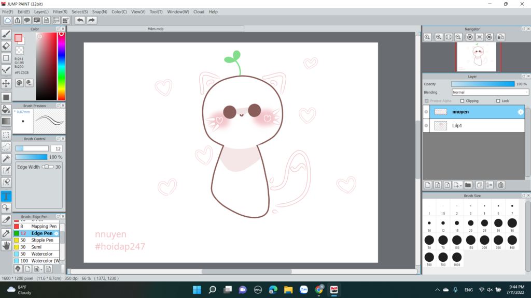Click the Select Pen tool
This screenshot has width=531, height=298.
pyautogui.click(x=6, y=170)
